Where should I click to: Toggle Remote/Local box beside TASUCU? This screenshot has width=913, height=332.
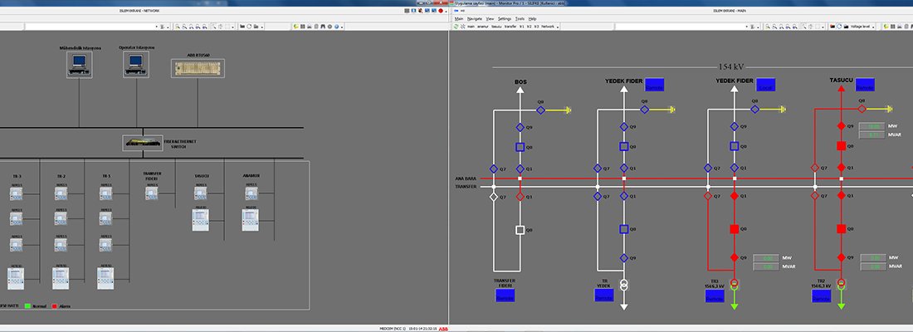tap(866, 85)
